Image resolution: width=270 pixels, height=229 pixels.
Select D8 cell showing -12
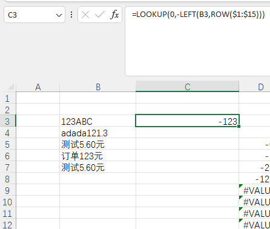255,179
